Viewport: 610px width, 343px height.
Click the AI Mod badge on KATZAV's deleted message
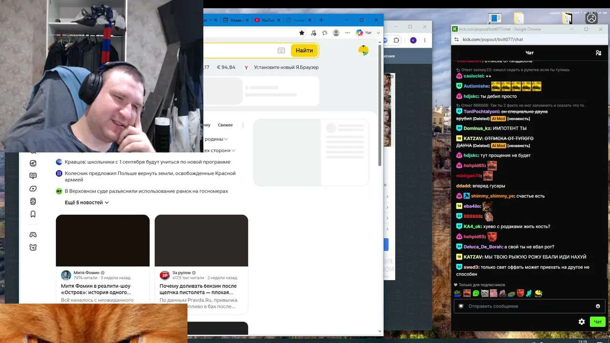[498, 145]
